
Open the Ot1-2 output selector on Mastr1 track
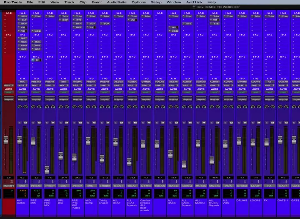7,85
